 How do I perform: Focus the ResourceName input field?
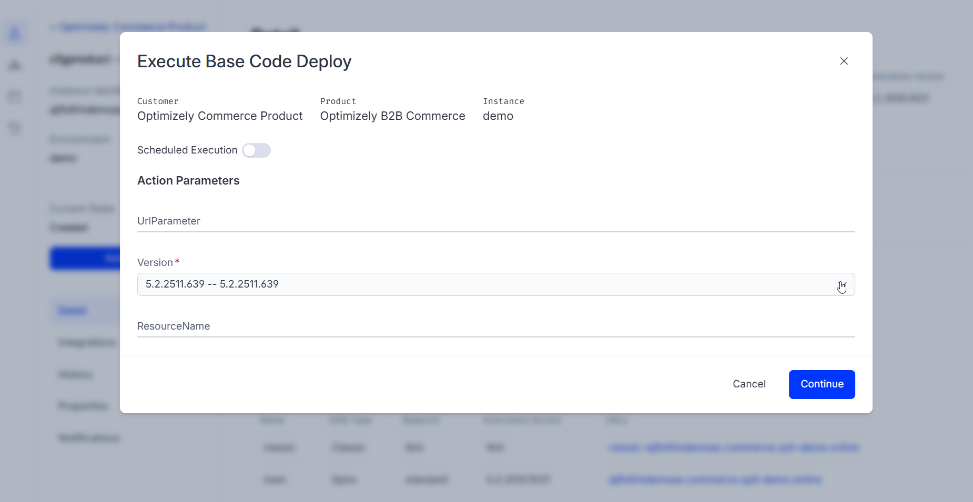(495, 326)
